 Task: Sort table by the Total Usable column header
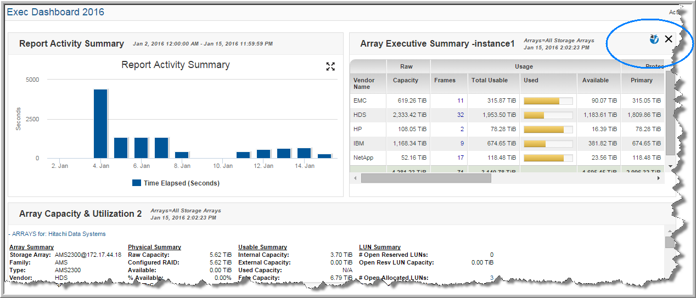(x=489, y=80)
